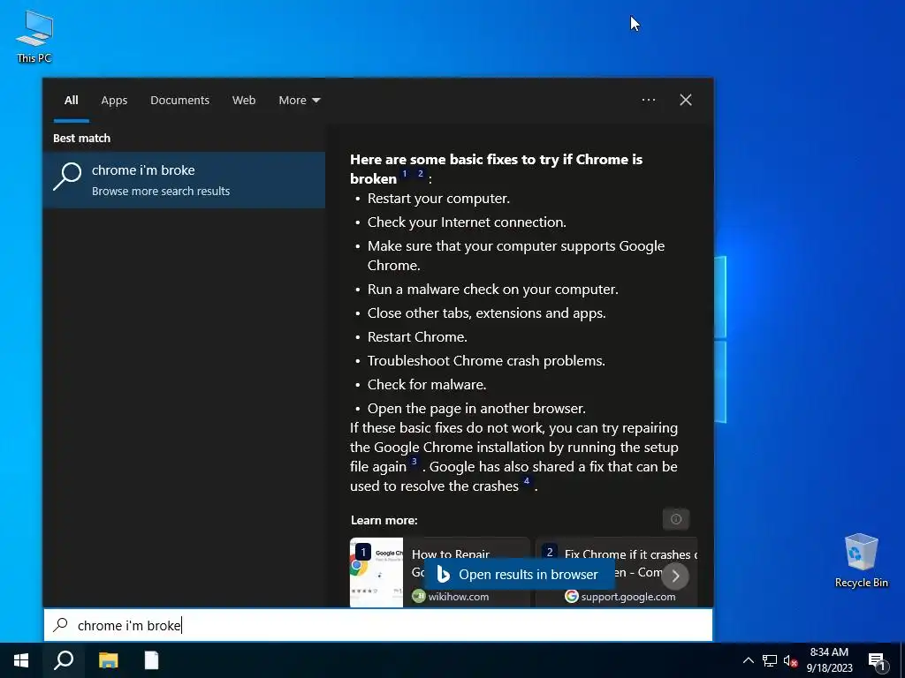This screenshot has width=905, height=678.
Task: Click the search box magnifier icon
Action: pos(61,625)
